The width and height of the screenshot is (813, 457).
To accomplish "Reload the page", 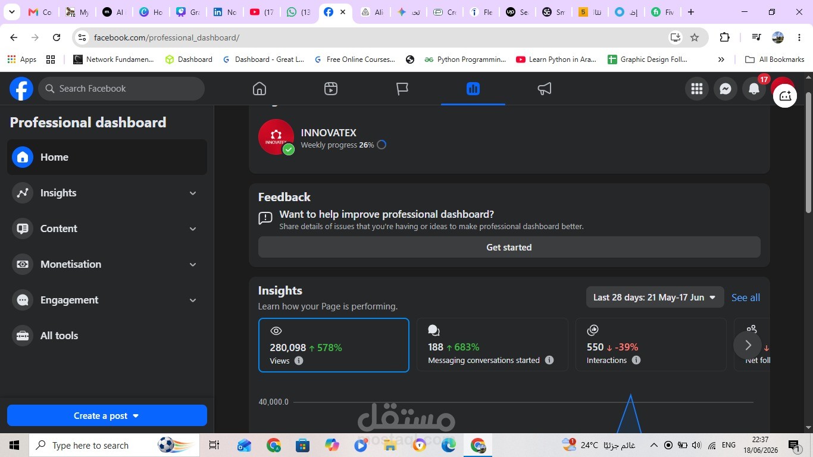I will (57, 37).
